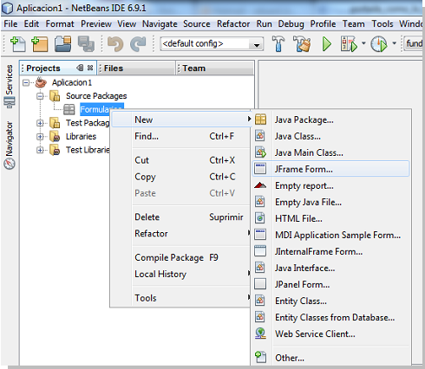Select JFrame Form... from submenu
The height and width of the screenshot is (369, 425).
(330, 169)
